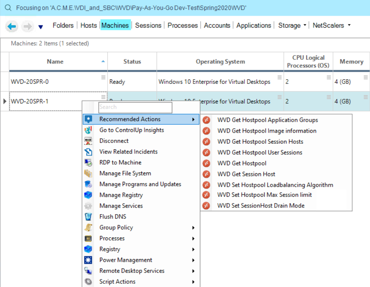Expand the Group Policy submenu arrow

pos(193,228)
